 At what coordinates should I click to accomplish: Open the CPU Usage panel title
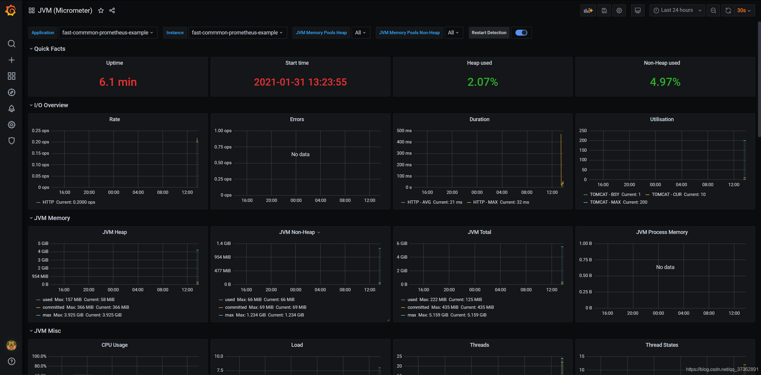(x=115, y=345)
